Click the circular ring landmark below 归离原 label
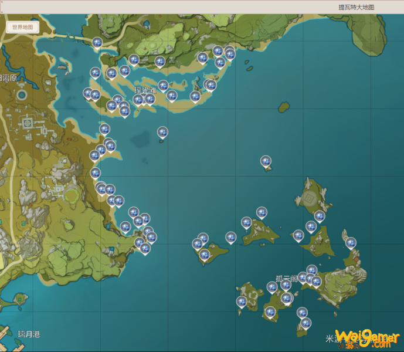Image resolution: width=404 pixels, height=352 pixels. 22,95
